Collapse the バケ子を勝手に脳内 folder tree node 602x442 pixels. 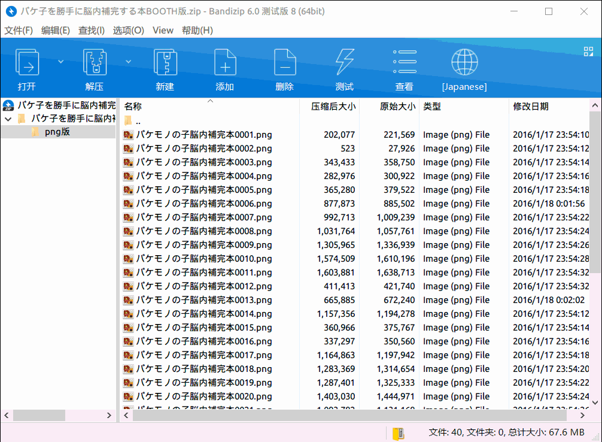(x=8, y=119)
